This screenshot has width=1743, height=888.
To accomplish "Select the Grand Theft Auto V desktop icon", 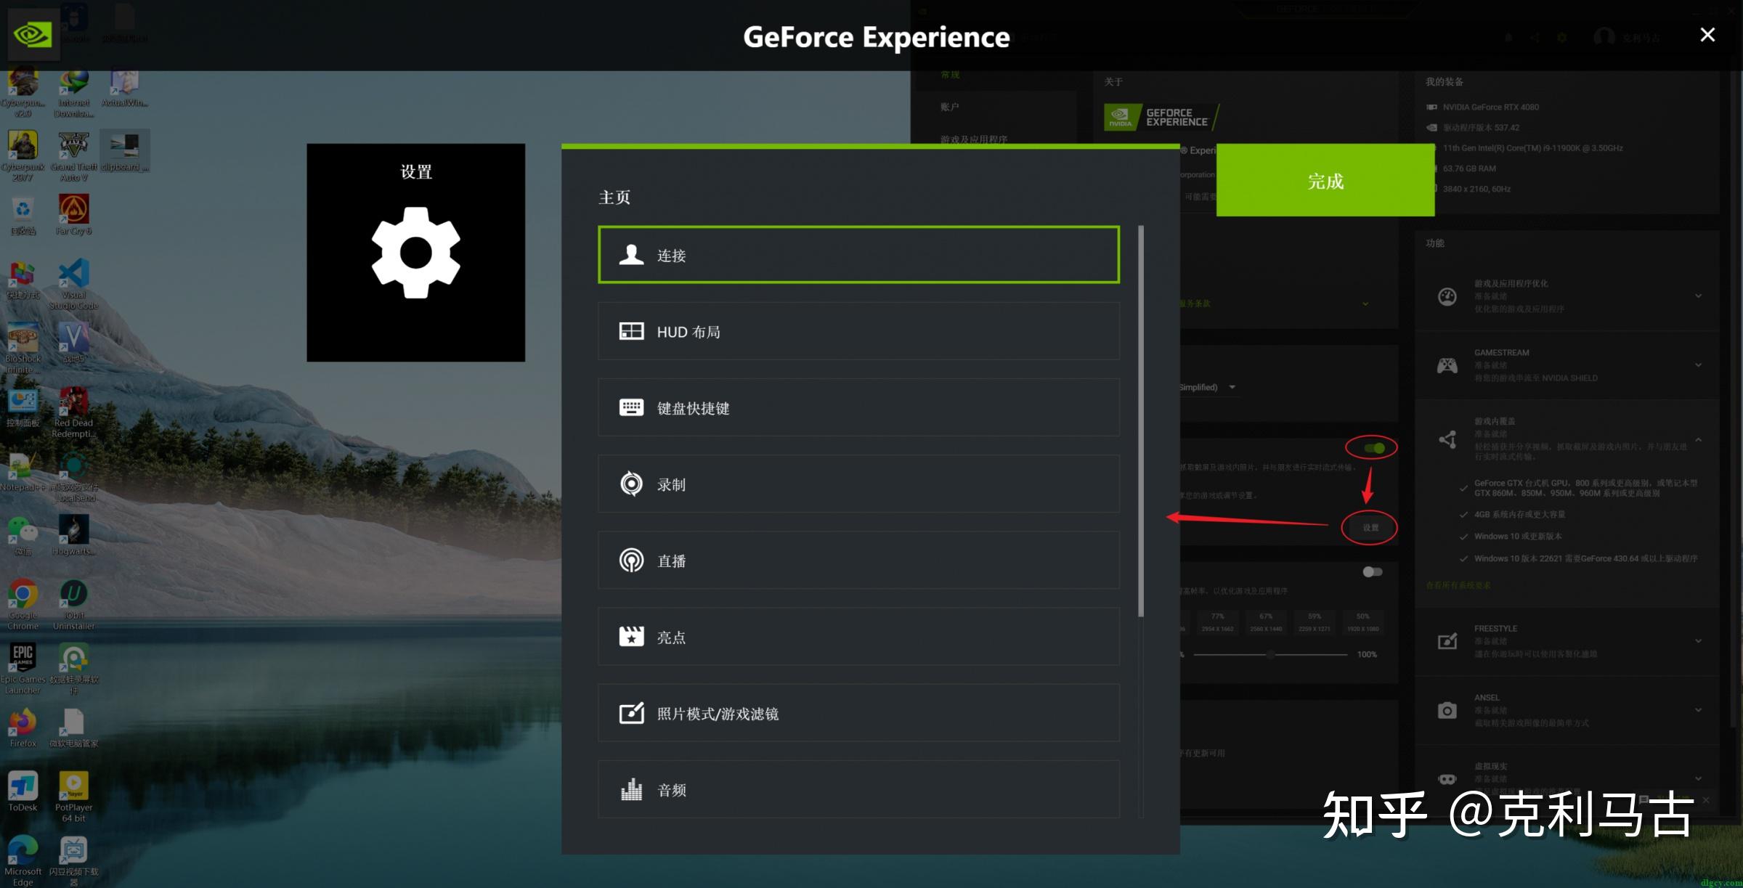I will point(73,156).
